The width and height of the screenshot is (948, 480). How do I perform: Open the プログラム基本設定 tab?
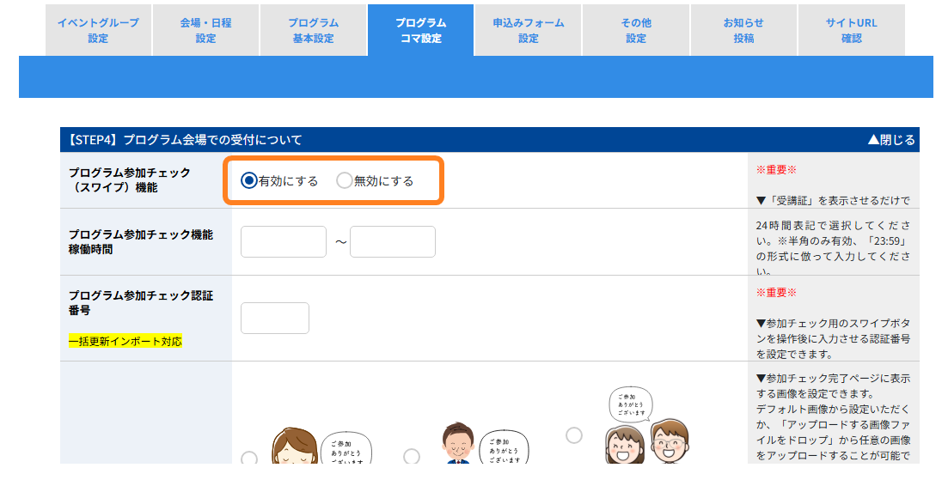313,30
